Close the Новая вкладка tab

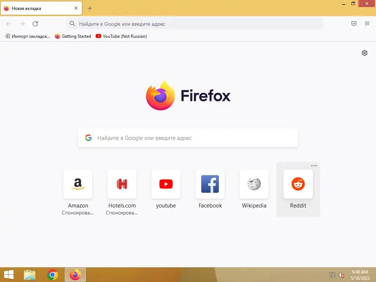(x=76, y=8)
